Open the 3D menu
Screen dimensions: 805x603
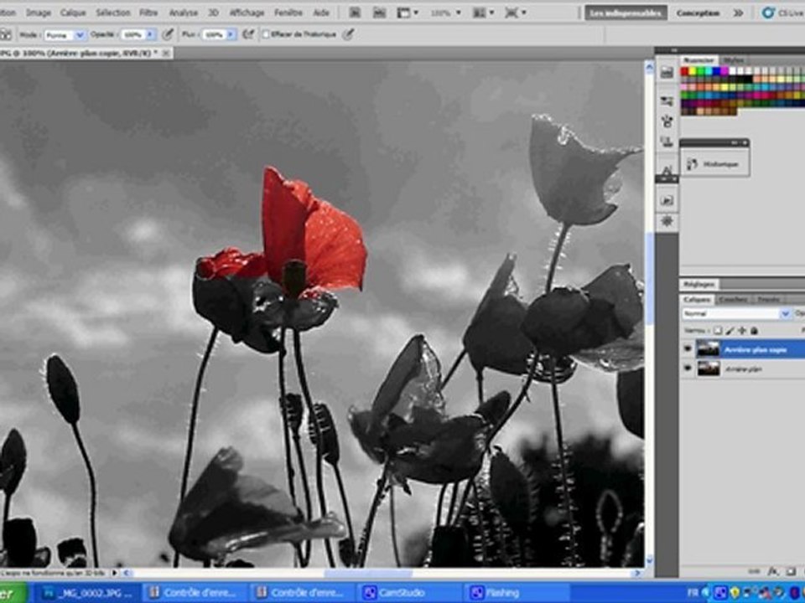click(213, 13)
